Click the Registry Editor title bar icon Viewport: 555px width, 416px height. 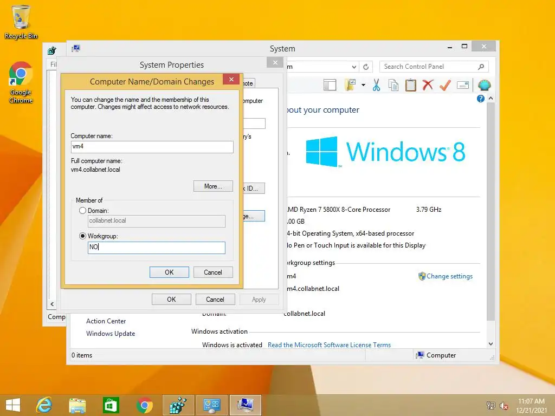(x=52, y=50)
